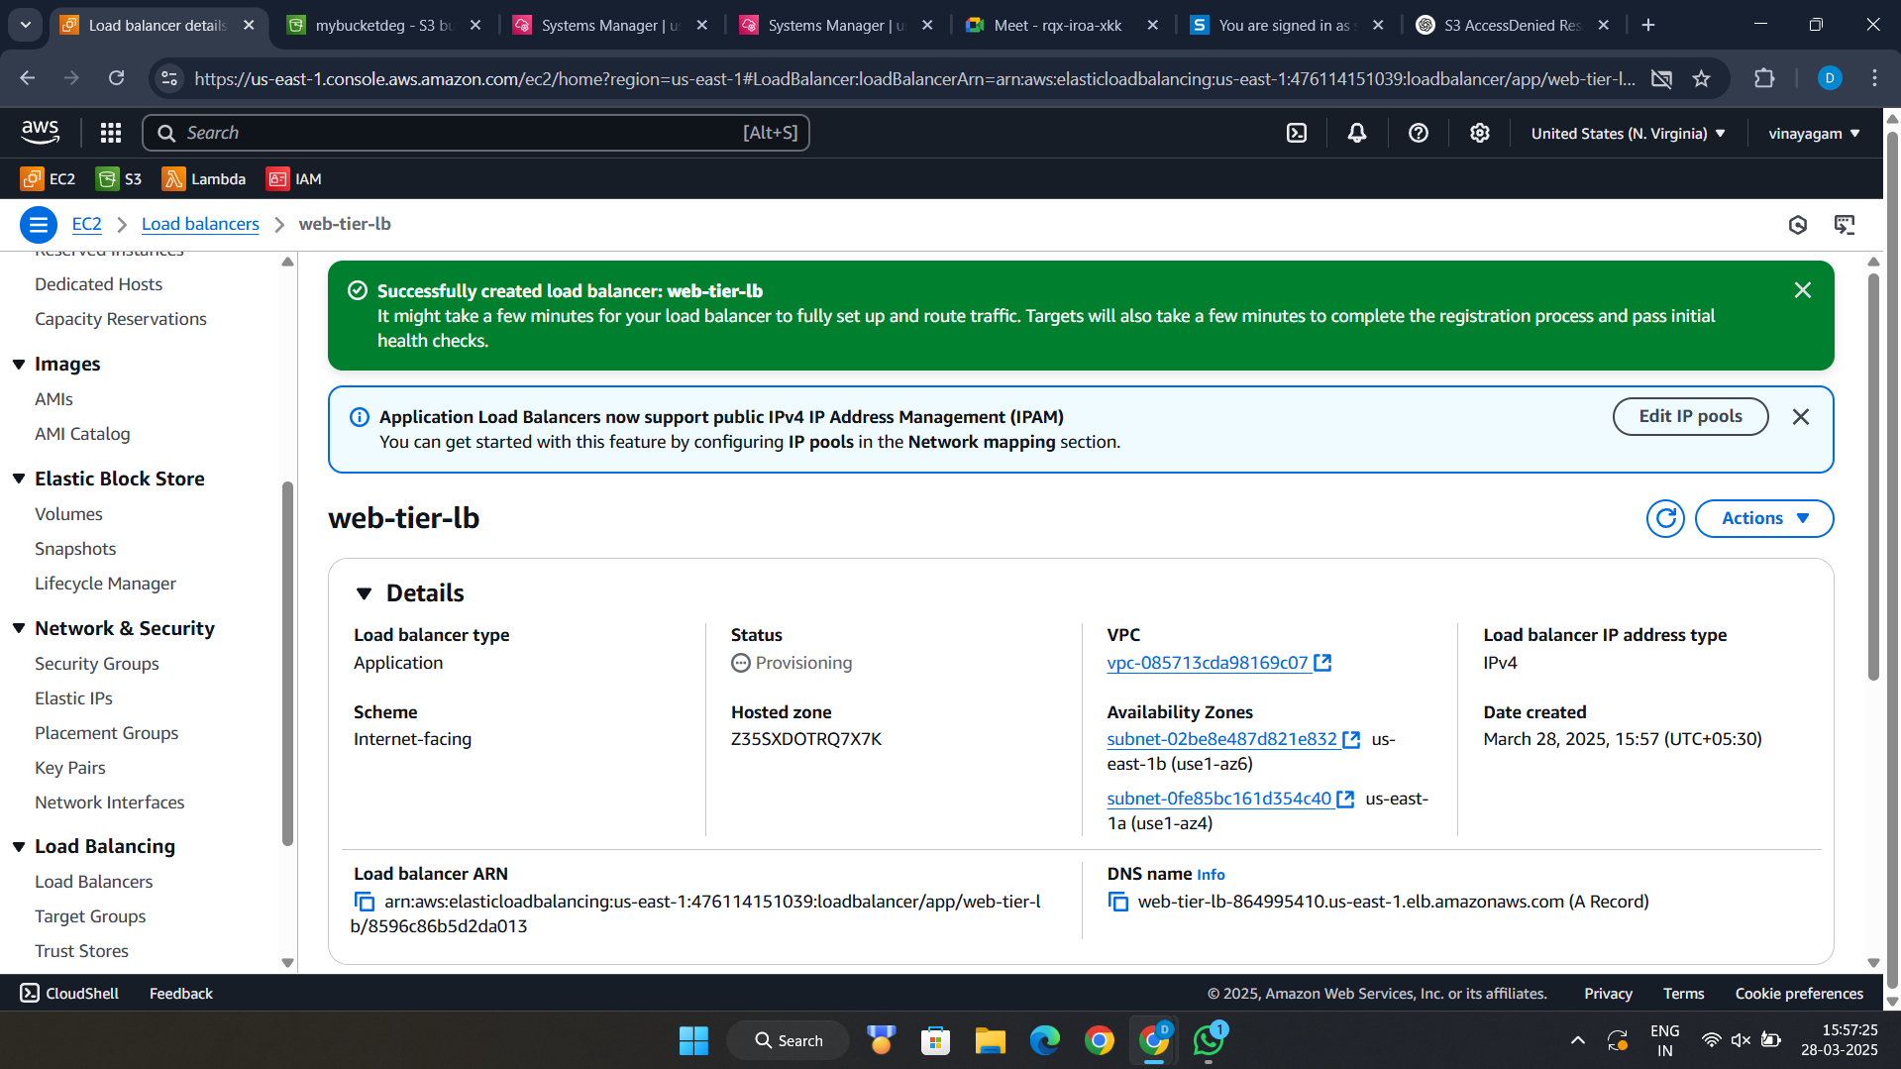The image size is (1901, 1069).
Task: Click the AWS logo home icon
Action: [x=40, y=132]
